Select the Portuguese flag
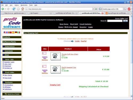This screenshot has height=100, width=133. [x=10, y=33]
